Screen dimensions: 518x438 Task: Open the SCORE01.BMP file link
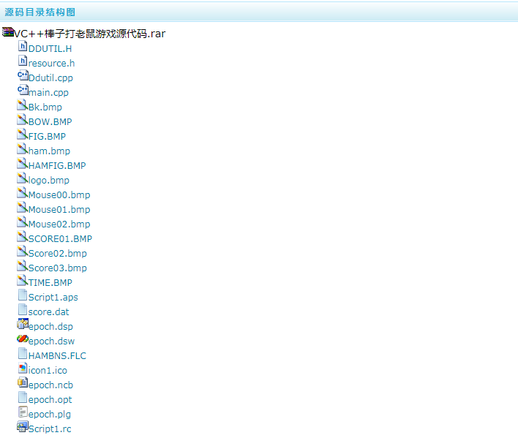[x=60, y=239]
